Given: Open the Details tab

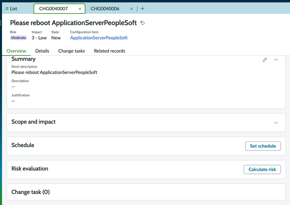Looking at the screenshot, I should point(42,51).
